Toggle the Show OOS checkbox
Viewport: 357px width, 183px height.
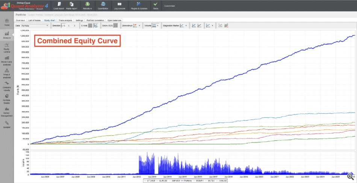116,25
